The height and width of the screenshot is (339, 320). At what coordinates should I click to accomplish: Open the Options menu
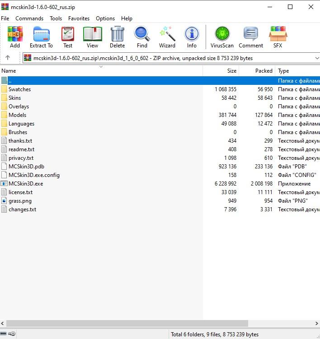105,19
